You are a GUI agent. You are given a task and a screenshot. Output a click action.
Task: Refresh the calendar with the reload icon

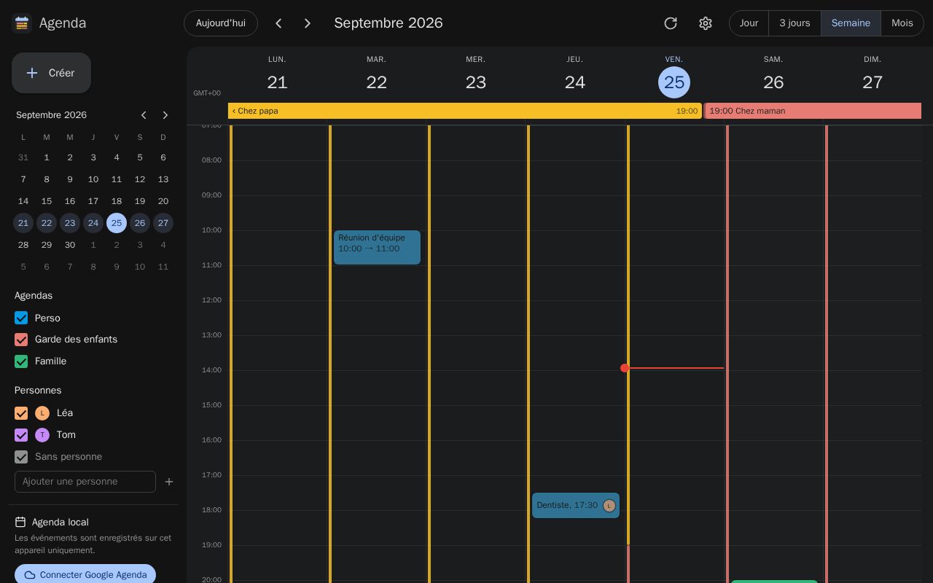coord(671,23)
